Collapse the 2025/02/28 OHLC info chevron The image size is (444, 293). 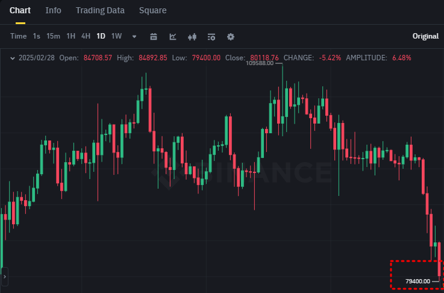pyautogui.click(x=13, y=58)
